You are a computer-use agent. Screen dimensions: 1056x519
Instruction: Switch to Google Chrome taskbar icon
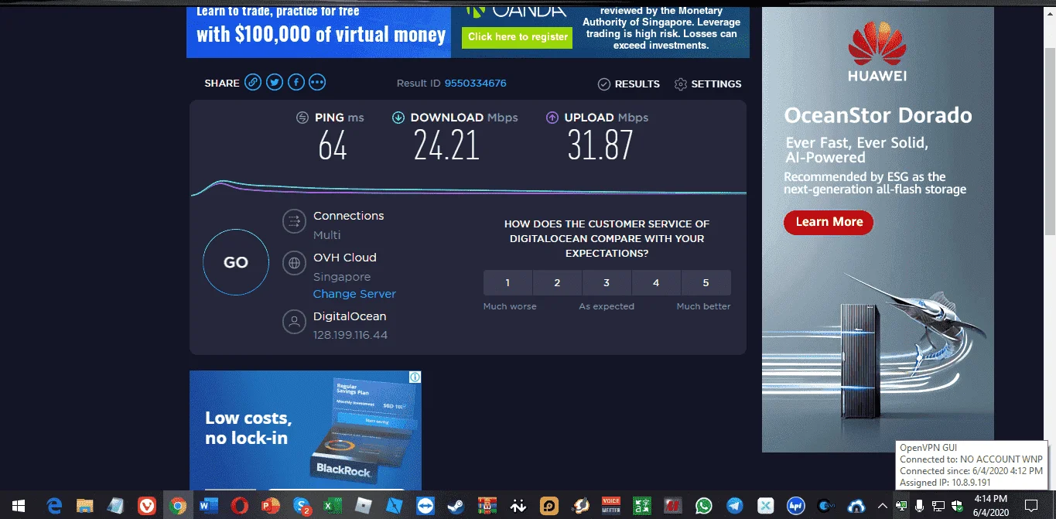coord(178,506)
